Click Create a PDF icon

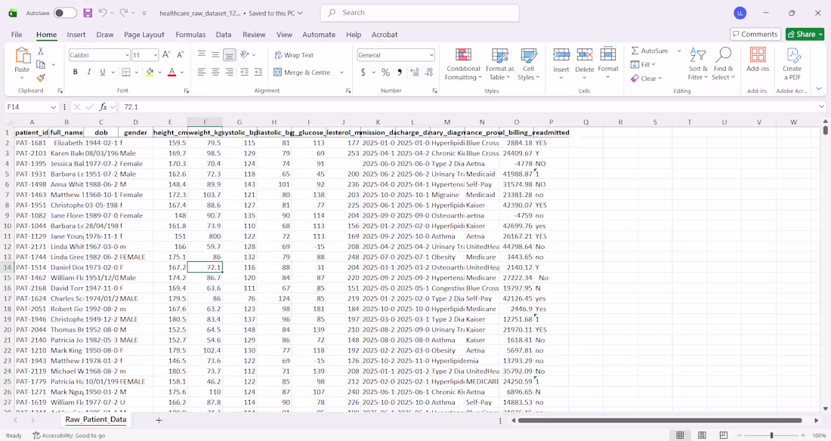(x=792, y=64)
